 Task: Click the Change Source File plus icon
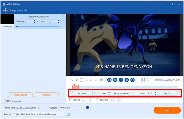pyautogui.click(x=6, y=10)
